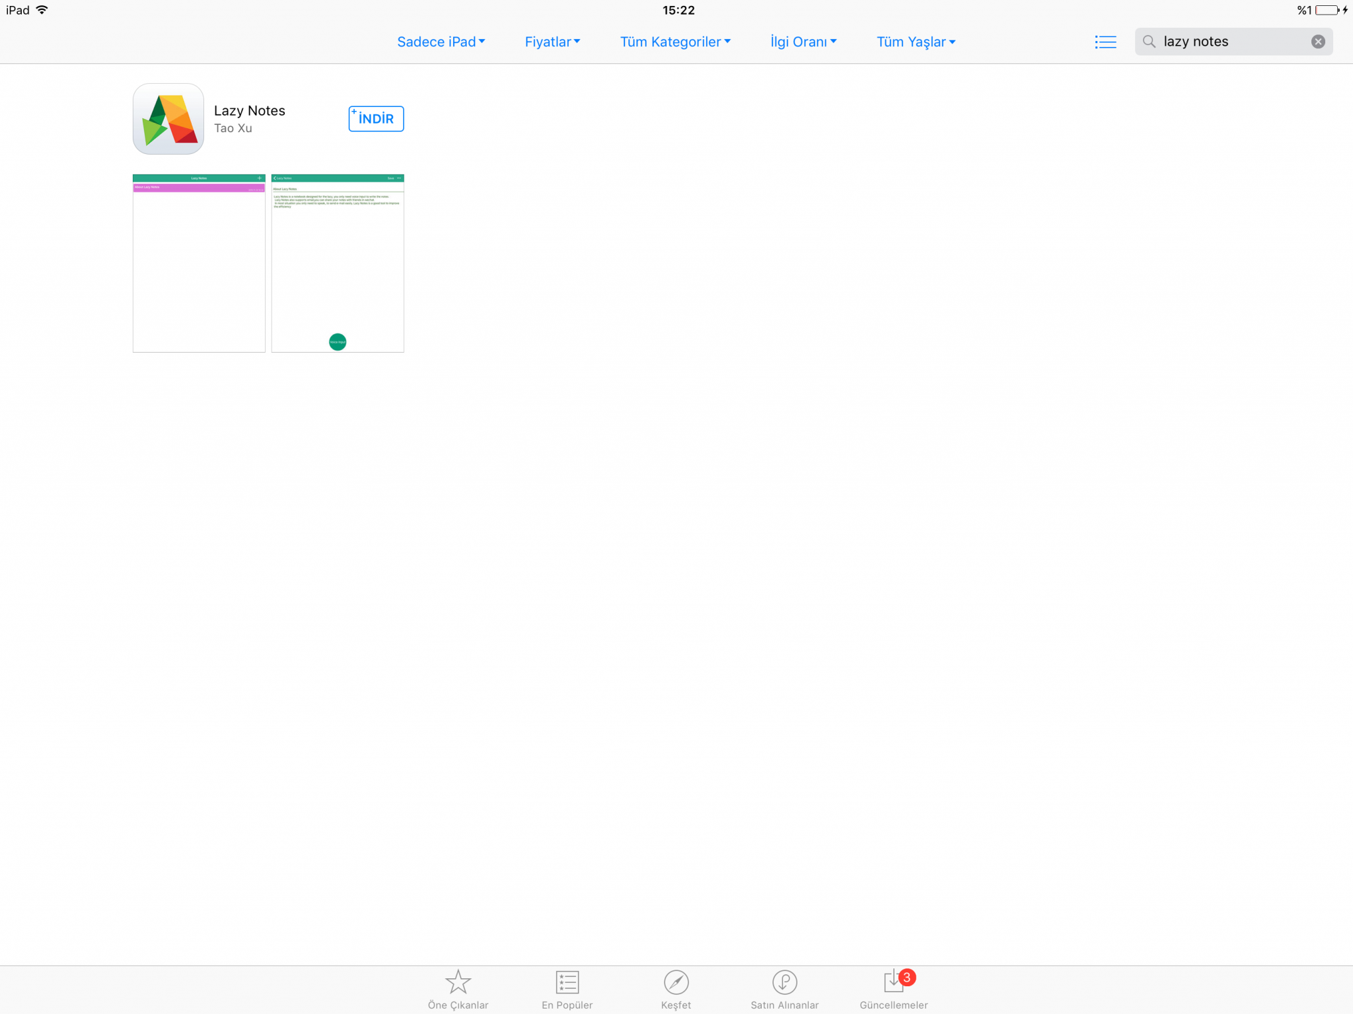Viewport: 1353px width, 1014px height.
Task: Switch to the Öne Çıkanlar tab
Action: 458,990
